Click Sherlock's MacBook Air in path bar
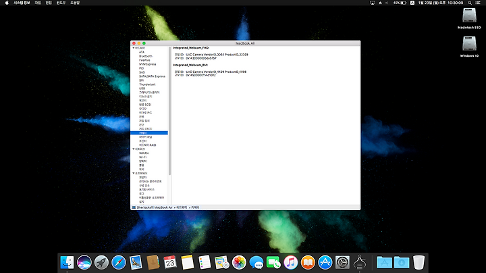486x273 pixels. (x=155, y=207)
